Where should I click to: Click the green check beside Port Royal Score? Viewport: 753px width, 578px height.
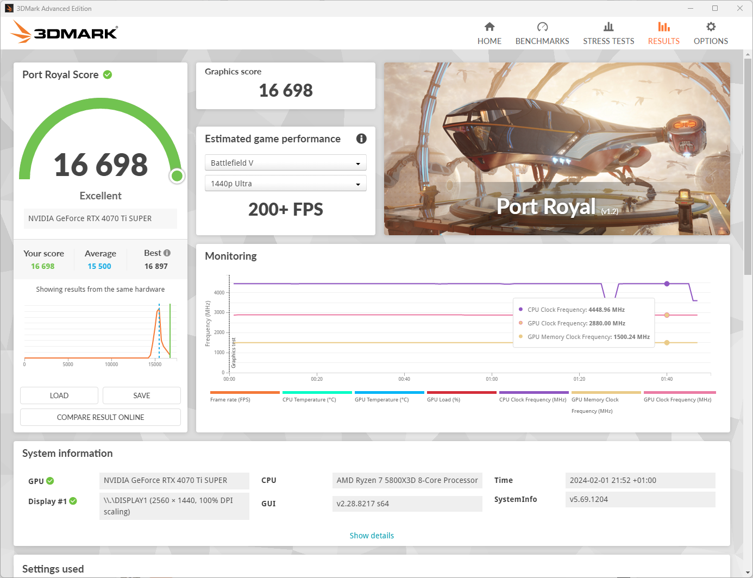108,74
